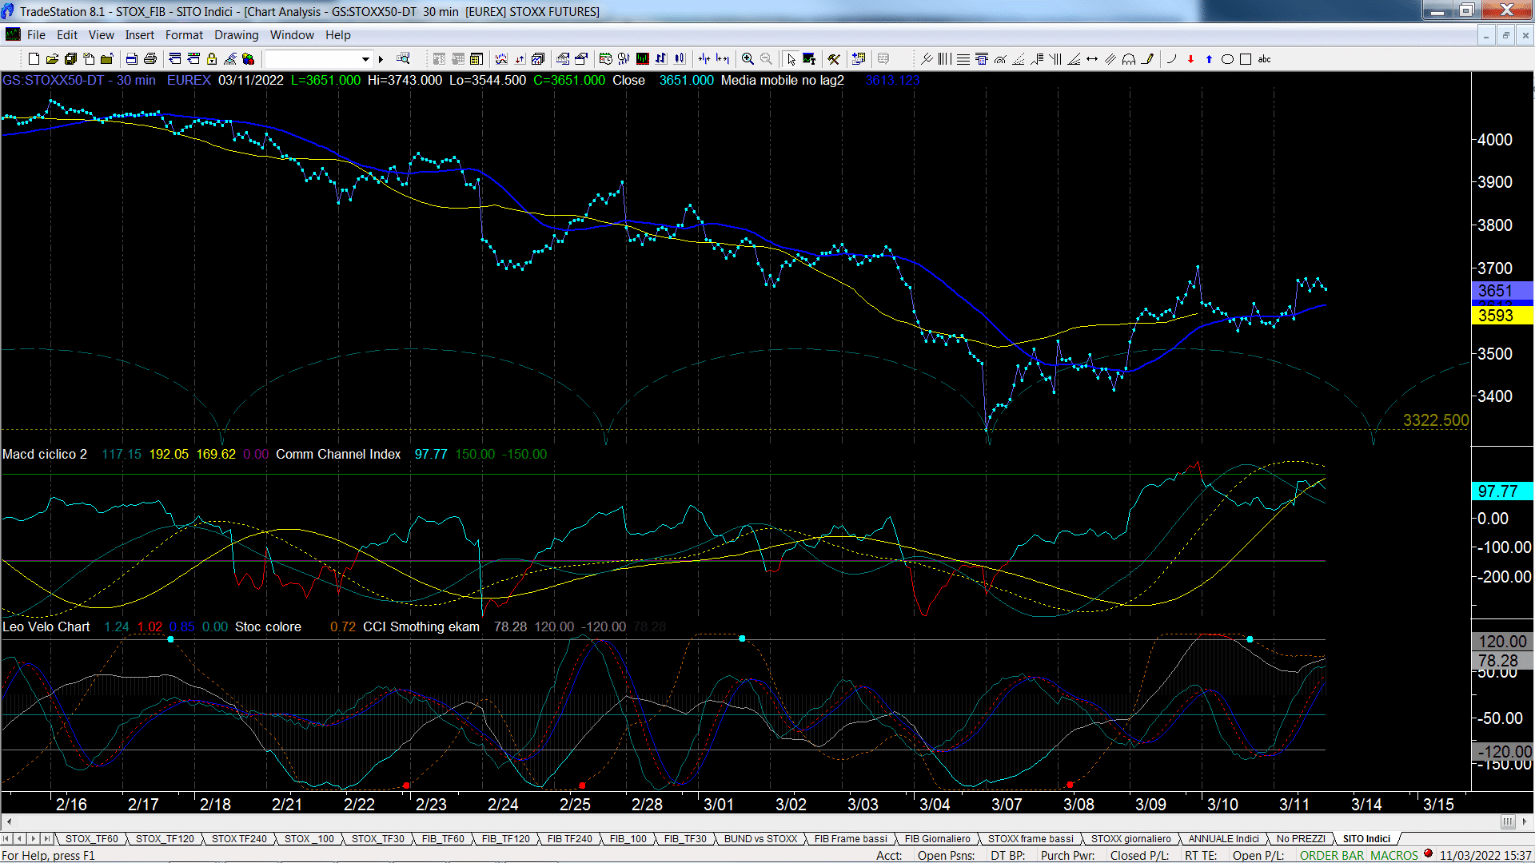Screen dimensions: 1535x863
Task: Click the horizontal scrollbar thumb
Action: (x=1508, y=821)
